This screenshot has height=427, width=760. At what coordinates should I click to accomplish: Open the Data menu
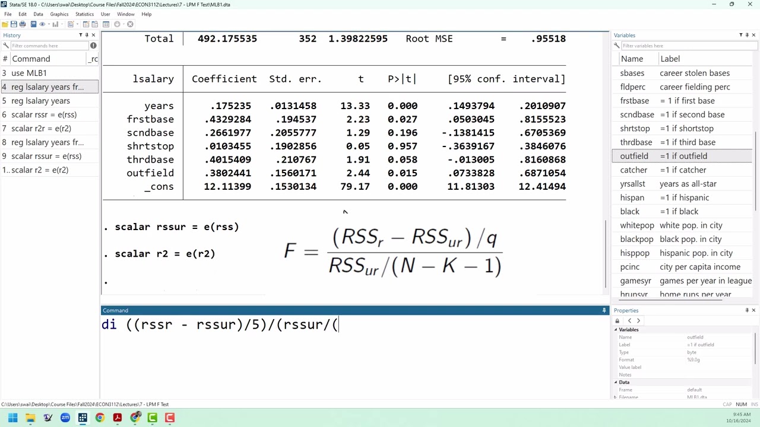[x=38, y=14]
